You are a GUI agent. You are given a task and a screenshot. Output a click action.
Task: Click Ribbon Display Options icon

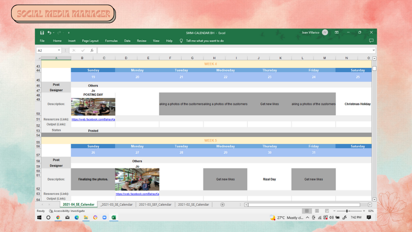point(336,32)
